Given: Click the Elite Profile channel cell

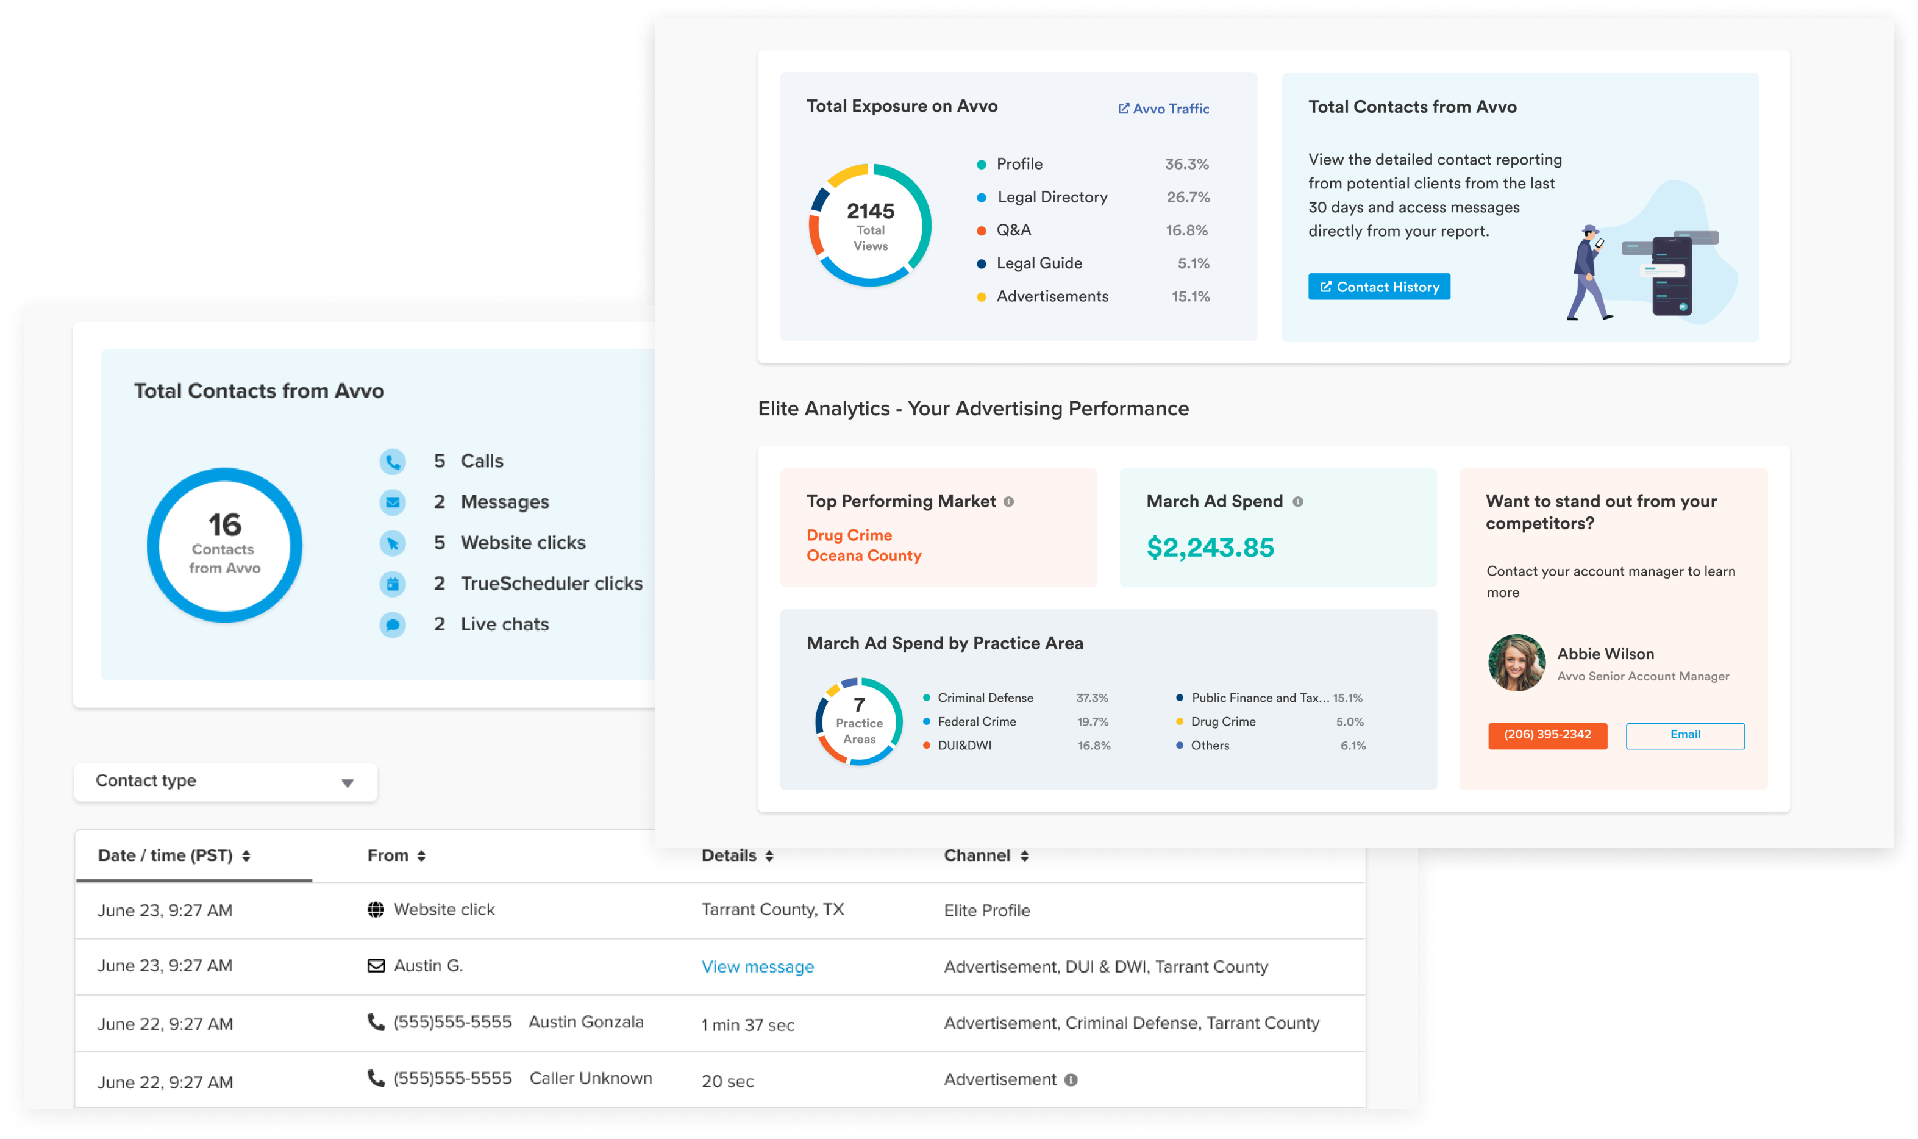Looking at the screenshot, I should [986, 910].
